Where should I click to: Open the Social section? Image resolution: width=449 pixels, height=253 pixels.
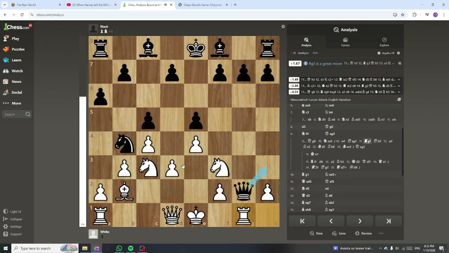pyautogui.click(x=13, y=92)
